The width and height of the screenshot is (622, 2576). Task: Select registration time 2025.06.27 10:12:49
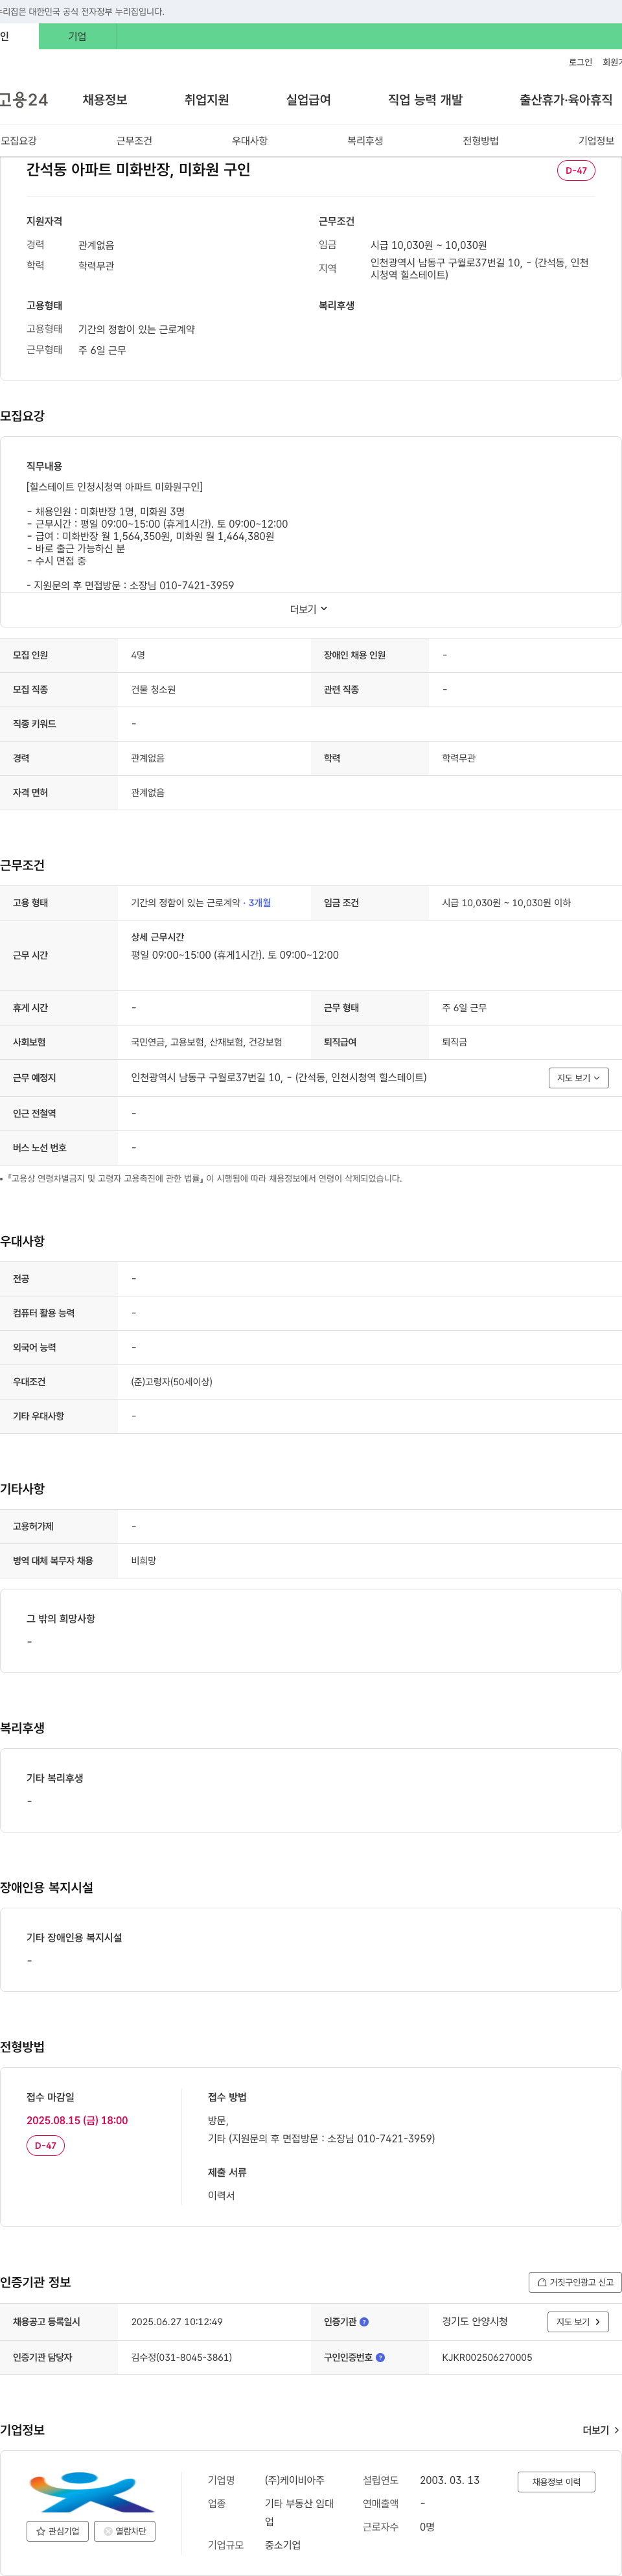click(x=177, y=2322)
